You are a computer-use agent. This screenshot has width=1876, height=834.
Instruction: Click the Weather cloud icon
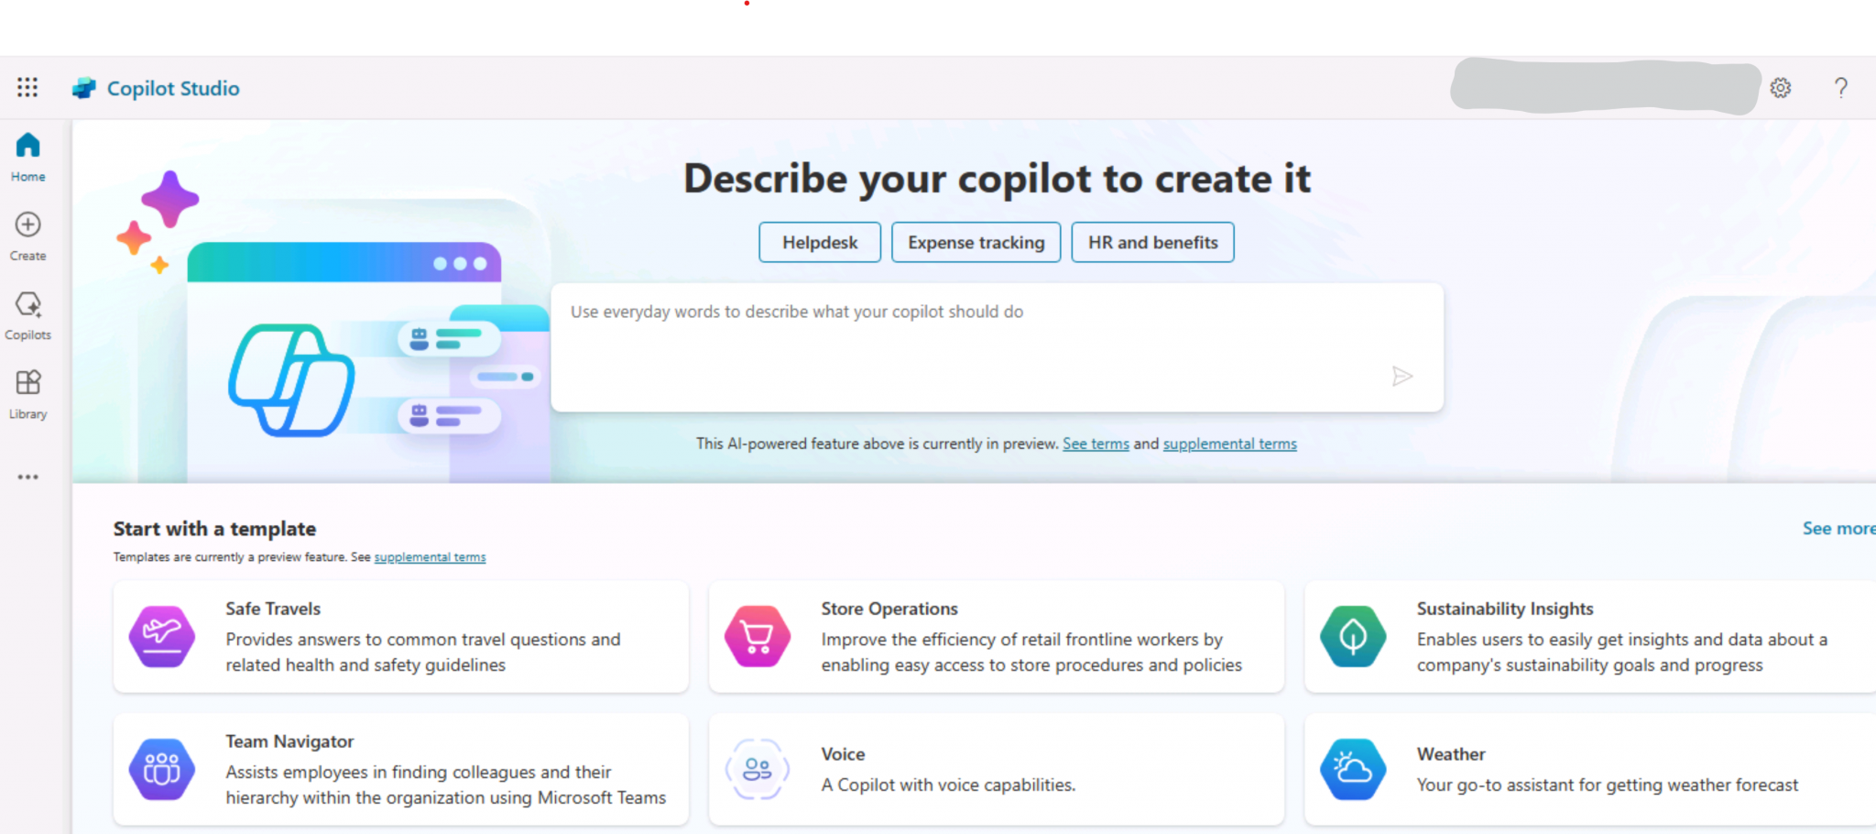point(1353,769)
